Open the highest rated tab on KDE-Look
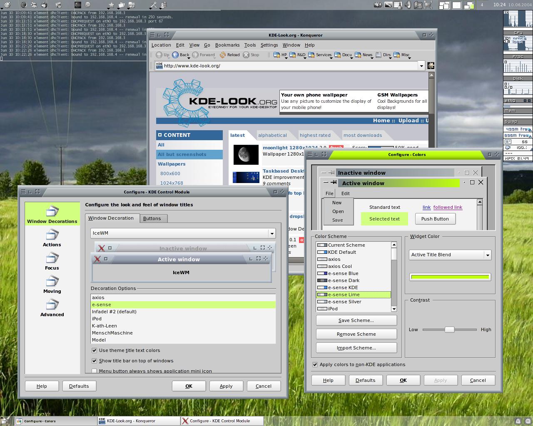533x426 pixels. (x=315, y=135)
